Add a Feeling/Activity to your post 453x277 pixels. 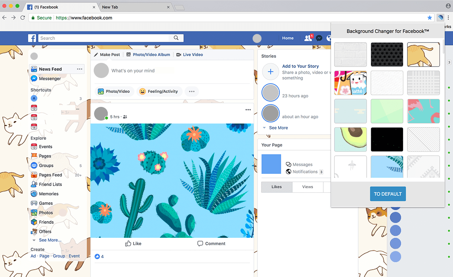coord(159,91)
